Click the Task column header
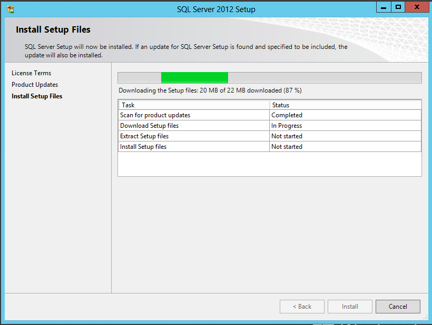Screen dimensions: 432x325 pyautogui.click(x=194, y=105)
